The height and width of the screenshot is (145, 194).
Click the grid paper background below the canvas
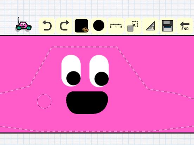pos(97,139)
